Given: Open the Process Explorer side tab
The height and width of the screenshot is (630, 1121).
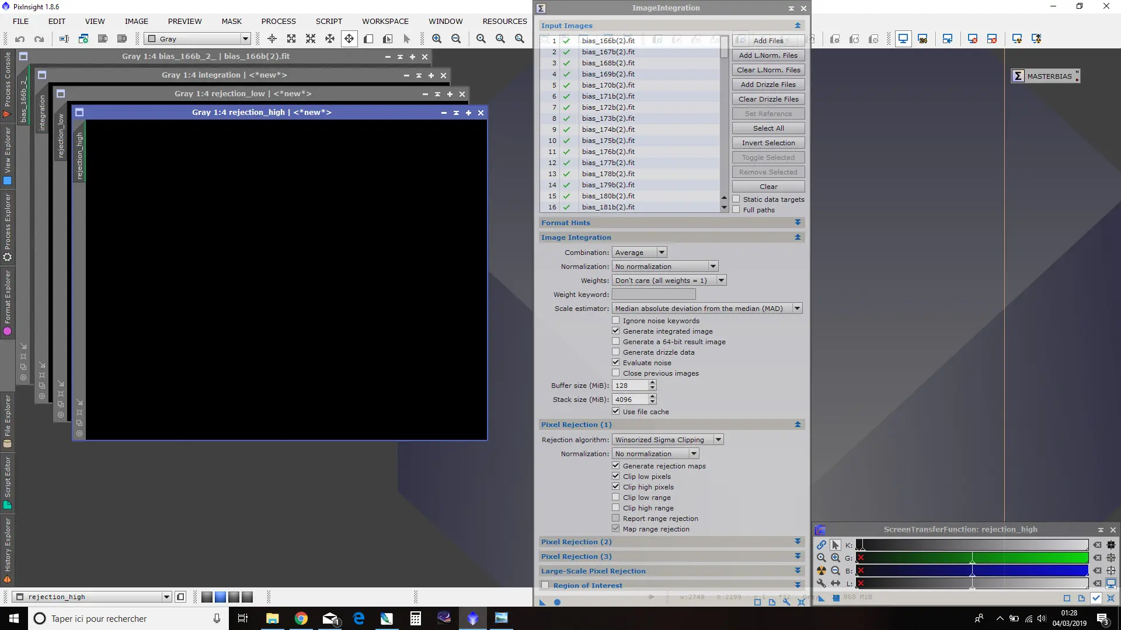Looking at the screenshot, I should point(7,228).
